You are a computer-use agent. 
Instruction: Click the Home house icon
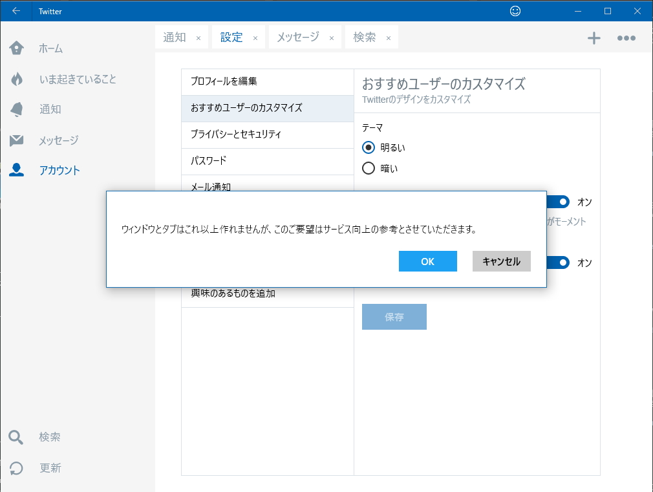[17, 48]
